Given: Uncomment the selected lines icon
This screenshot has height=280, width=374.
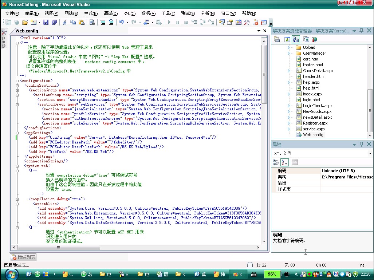Looking at the screenshot, I should [111, 23].
